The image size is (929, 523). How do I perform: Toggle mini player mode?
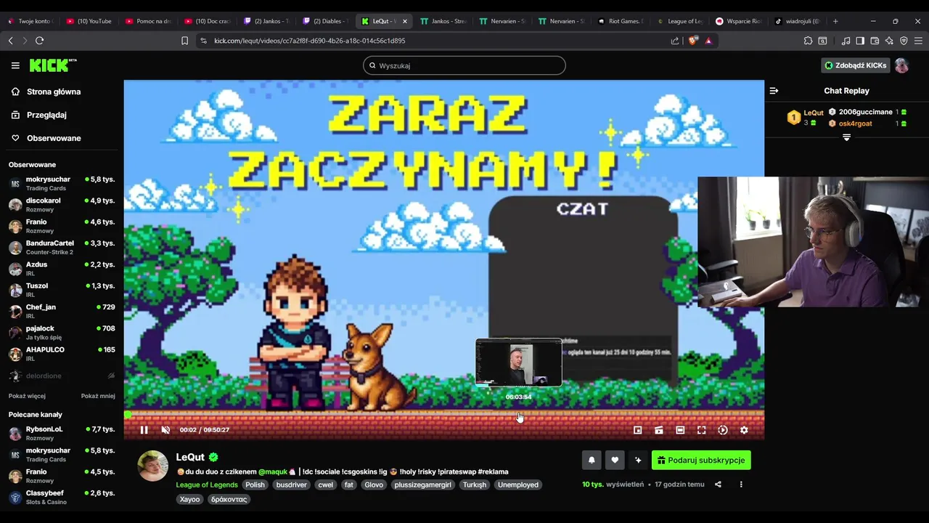637,430
